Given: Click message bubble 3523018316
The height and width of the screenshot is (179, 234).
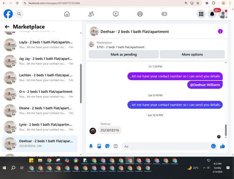Looking at the screenshot, I should [110, 130].
